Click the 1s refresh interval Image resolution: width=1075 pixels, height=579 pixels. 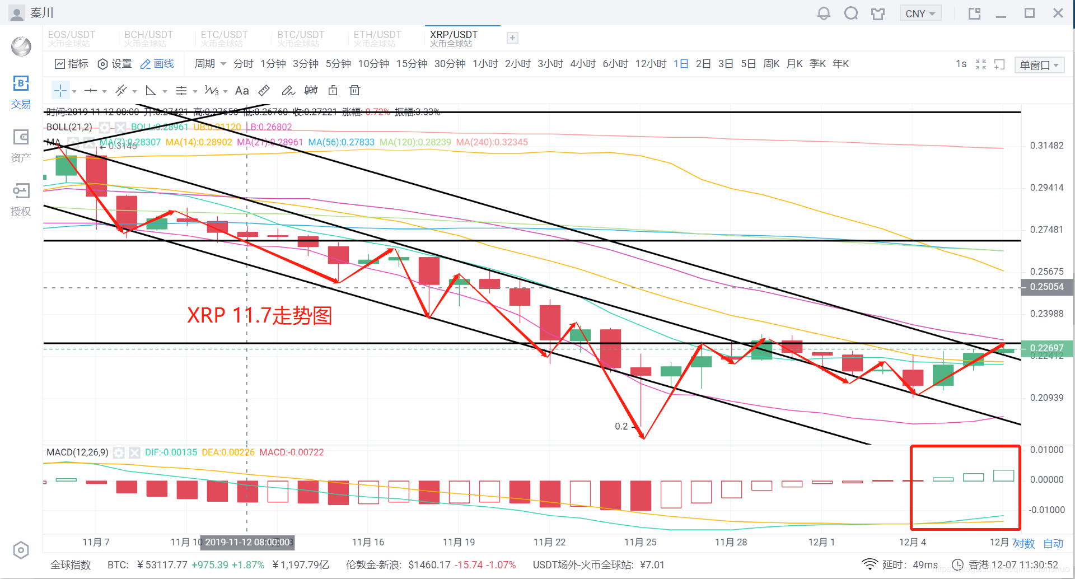961,64
